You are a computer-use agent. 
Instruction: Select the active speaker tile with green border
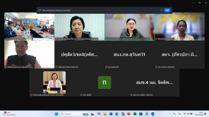pyautogui.click(x=130, y=27)
